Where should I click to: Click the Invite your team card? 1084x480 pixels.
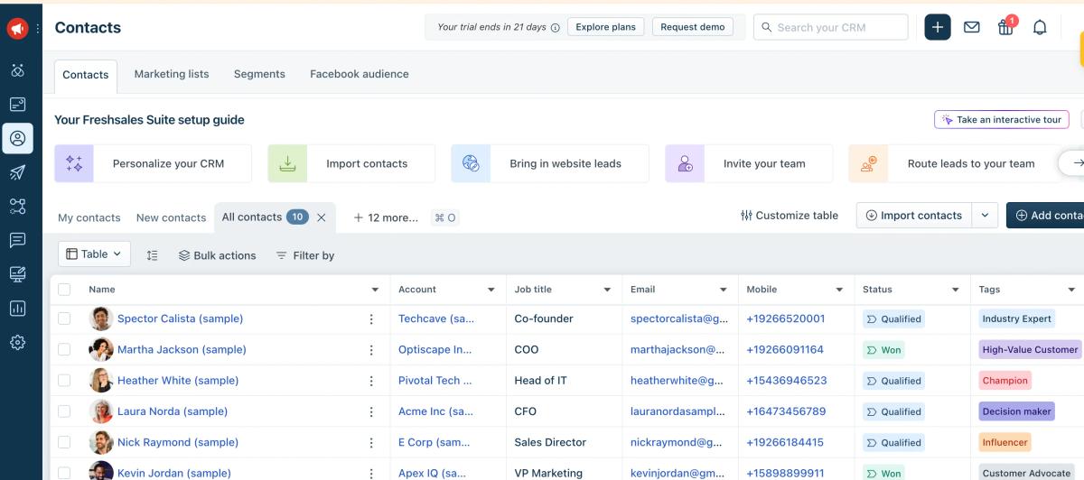pos(749,163)
